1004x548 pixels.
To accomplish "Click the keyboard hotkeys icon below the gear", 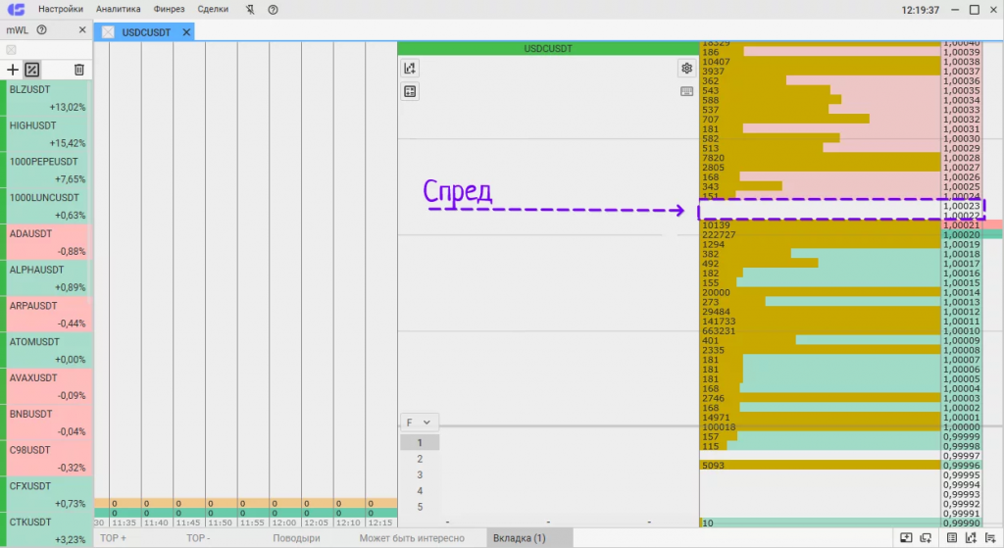I will coord(686,91).
